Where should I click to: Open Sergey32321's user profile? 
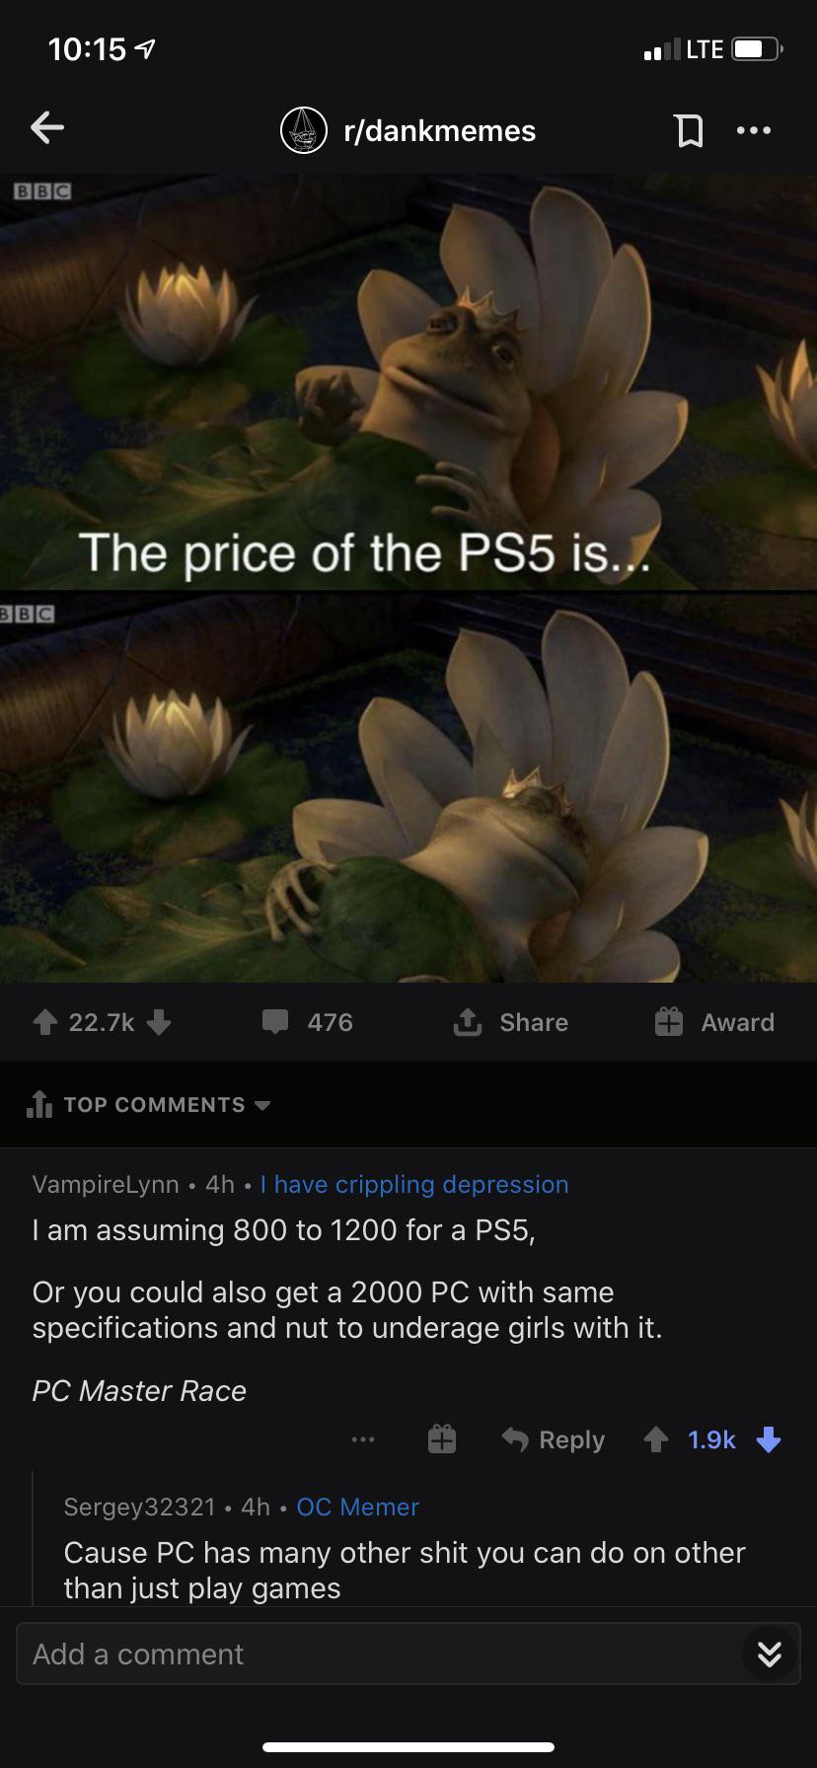pos(139,1507)
